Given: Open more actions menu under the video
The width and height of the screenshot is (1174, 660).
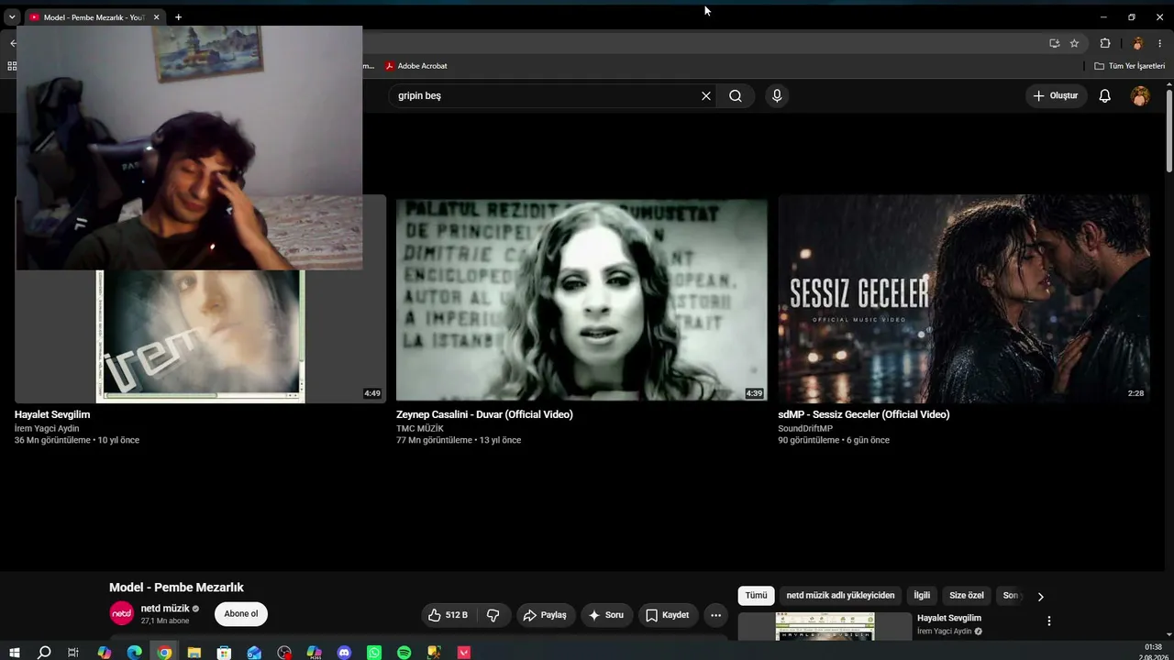Looking at the screenshot, I should [715, 615].
